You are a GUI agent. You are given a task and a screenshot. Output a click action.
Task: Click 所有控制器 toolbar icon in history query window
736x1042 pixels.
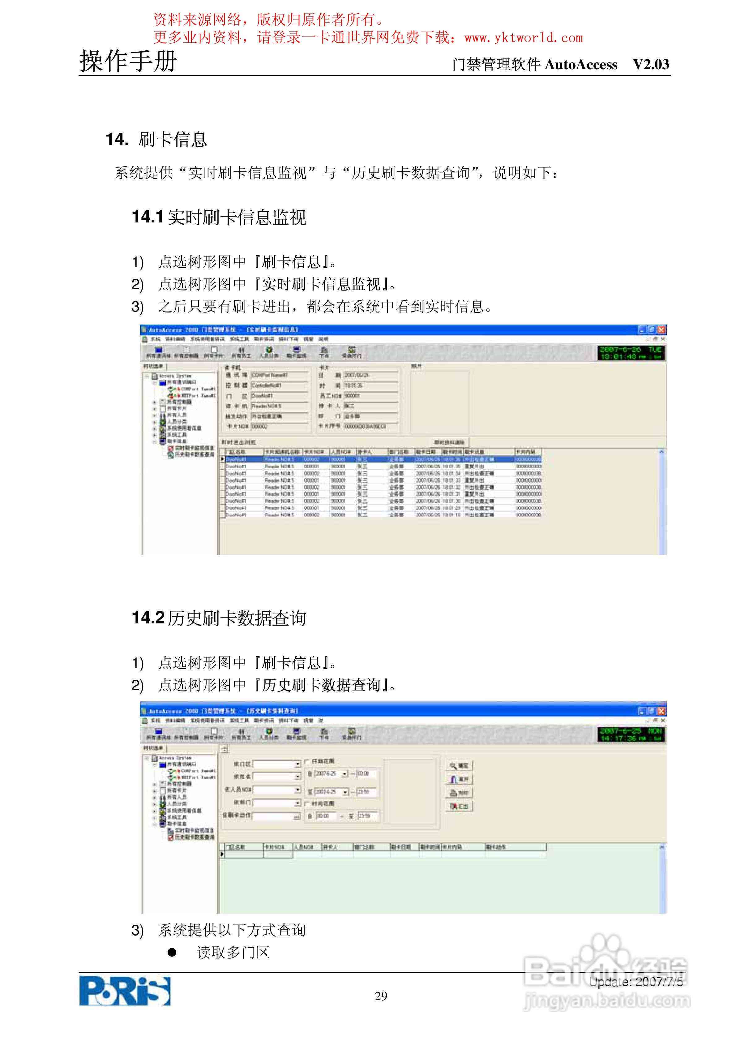[x=186, y=734]
